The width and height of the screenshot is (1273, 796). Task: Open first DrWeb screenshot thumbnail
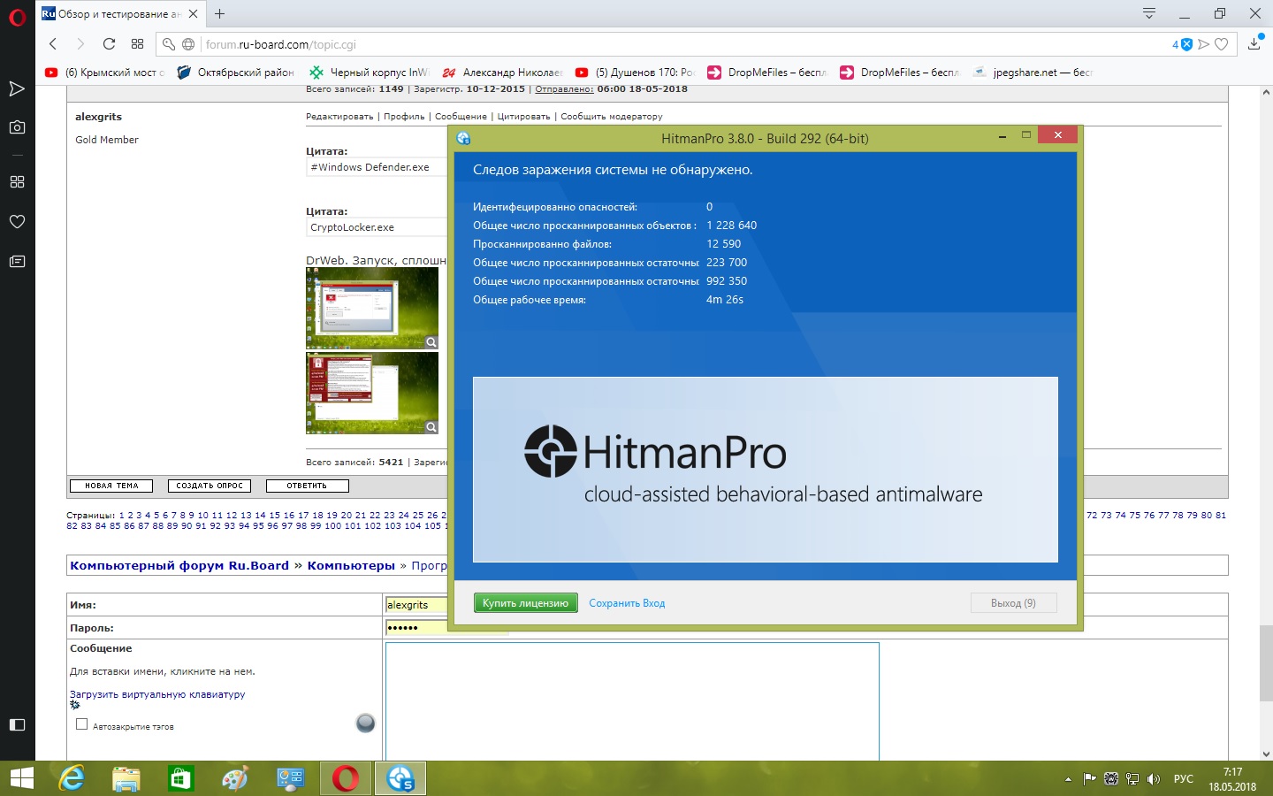click(372, 308)
